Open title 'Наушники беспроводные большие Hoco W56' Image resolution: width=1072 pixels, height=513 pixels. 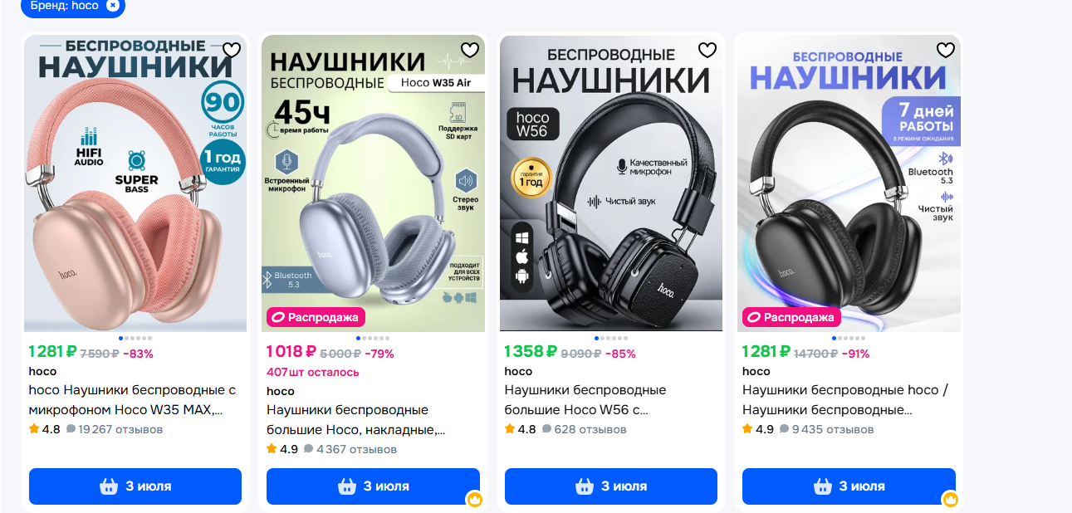586,400
